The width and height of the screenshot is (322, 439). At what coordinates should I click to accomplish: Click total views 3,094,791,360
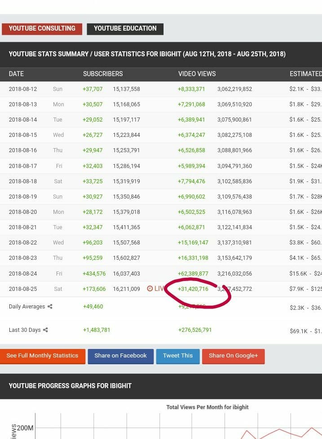234,166
